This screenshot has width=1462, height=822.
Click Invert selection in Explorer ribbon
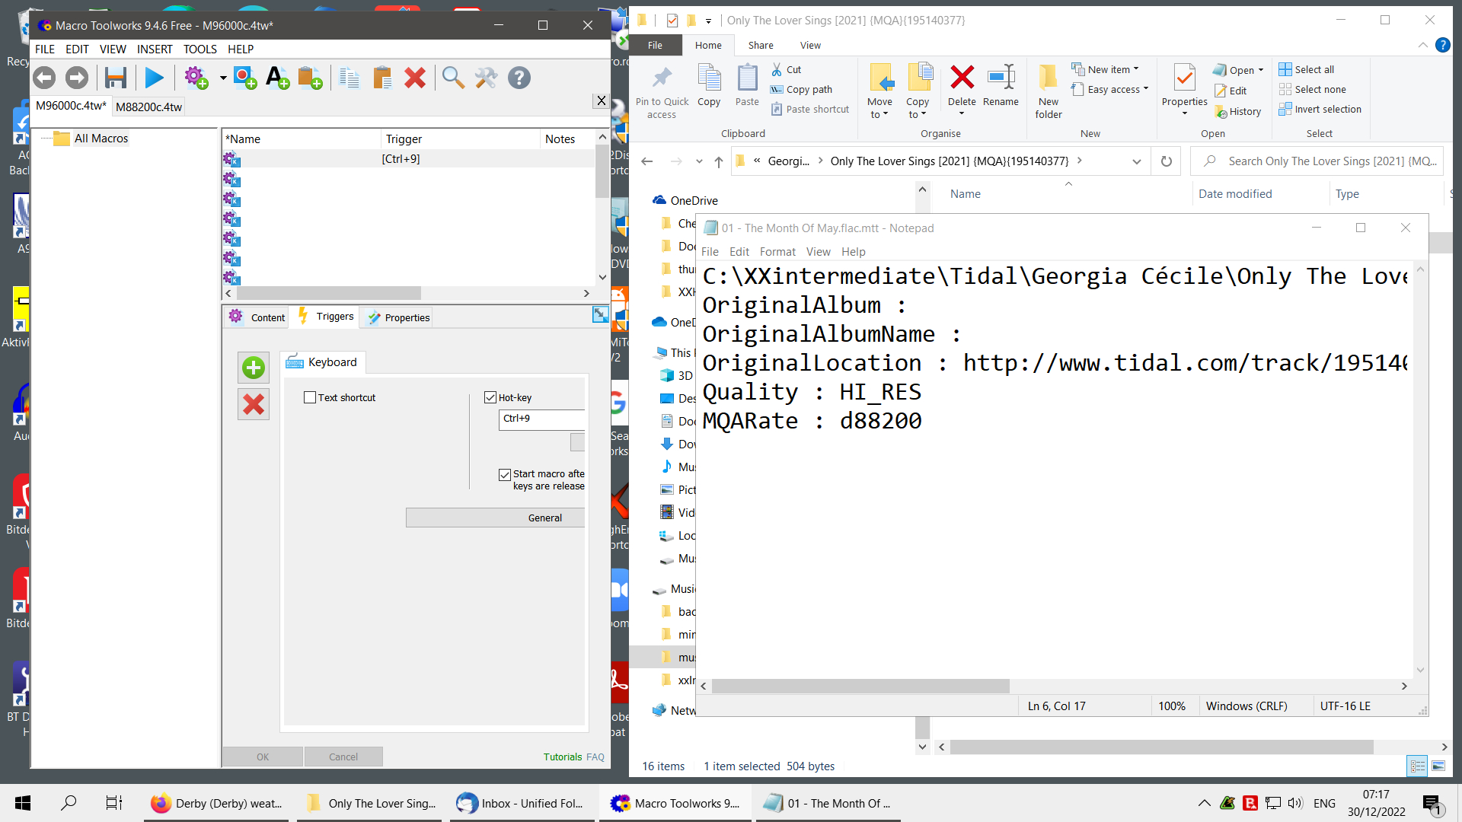[x=1320, y=109]
